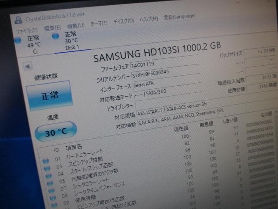Image resolution: width=278 pixels, height=209 pixels.
Task: Click the 現在値 column header
Action: click(181, 129)
